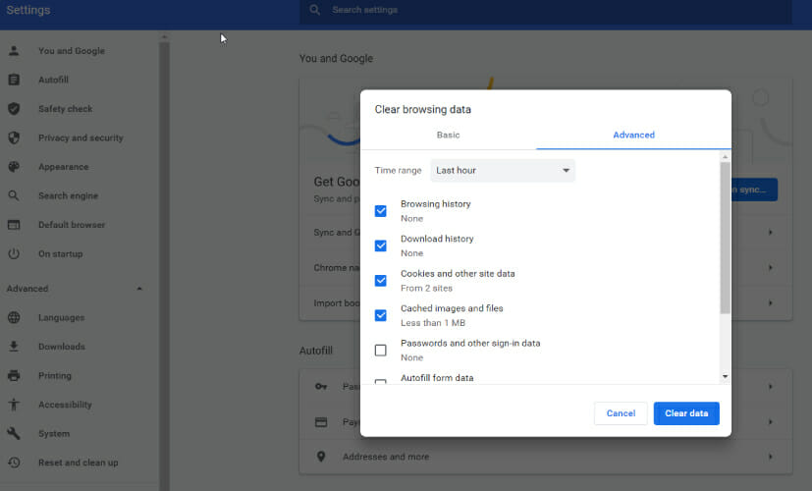The height and width of the screenshot is (491, 812).
Task: Click the credit card icon in Autofill section
Action: (x=321, y=422)
